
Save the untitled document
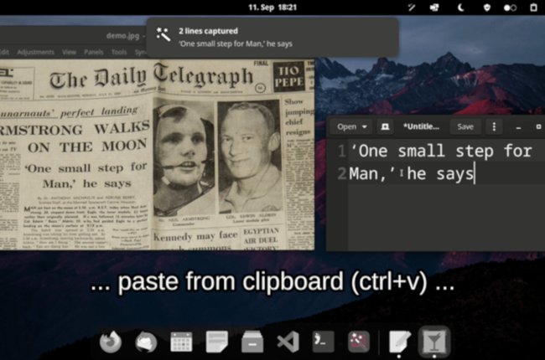465,126
